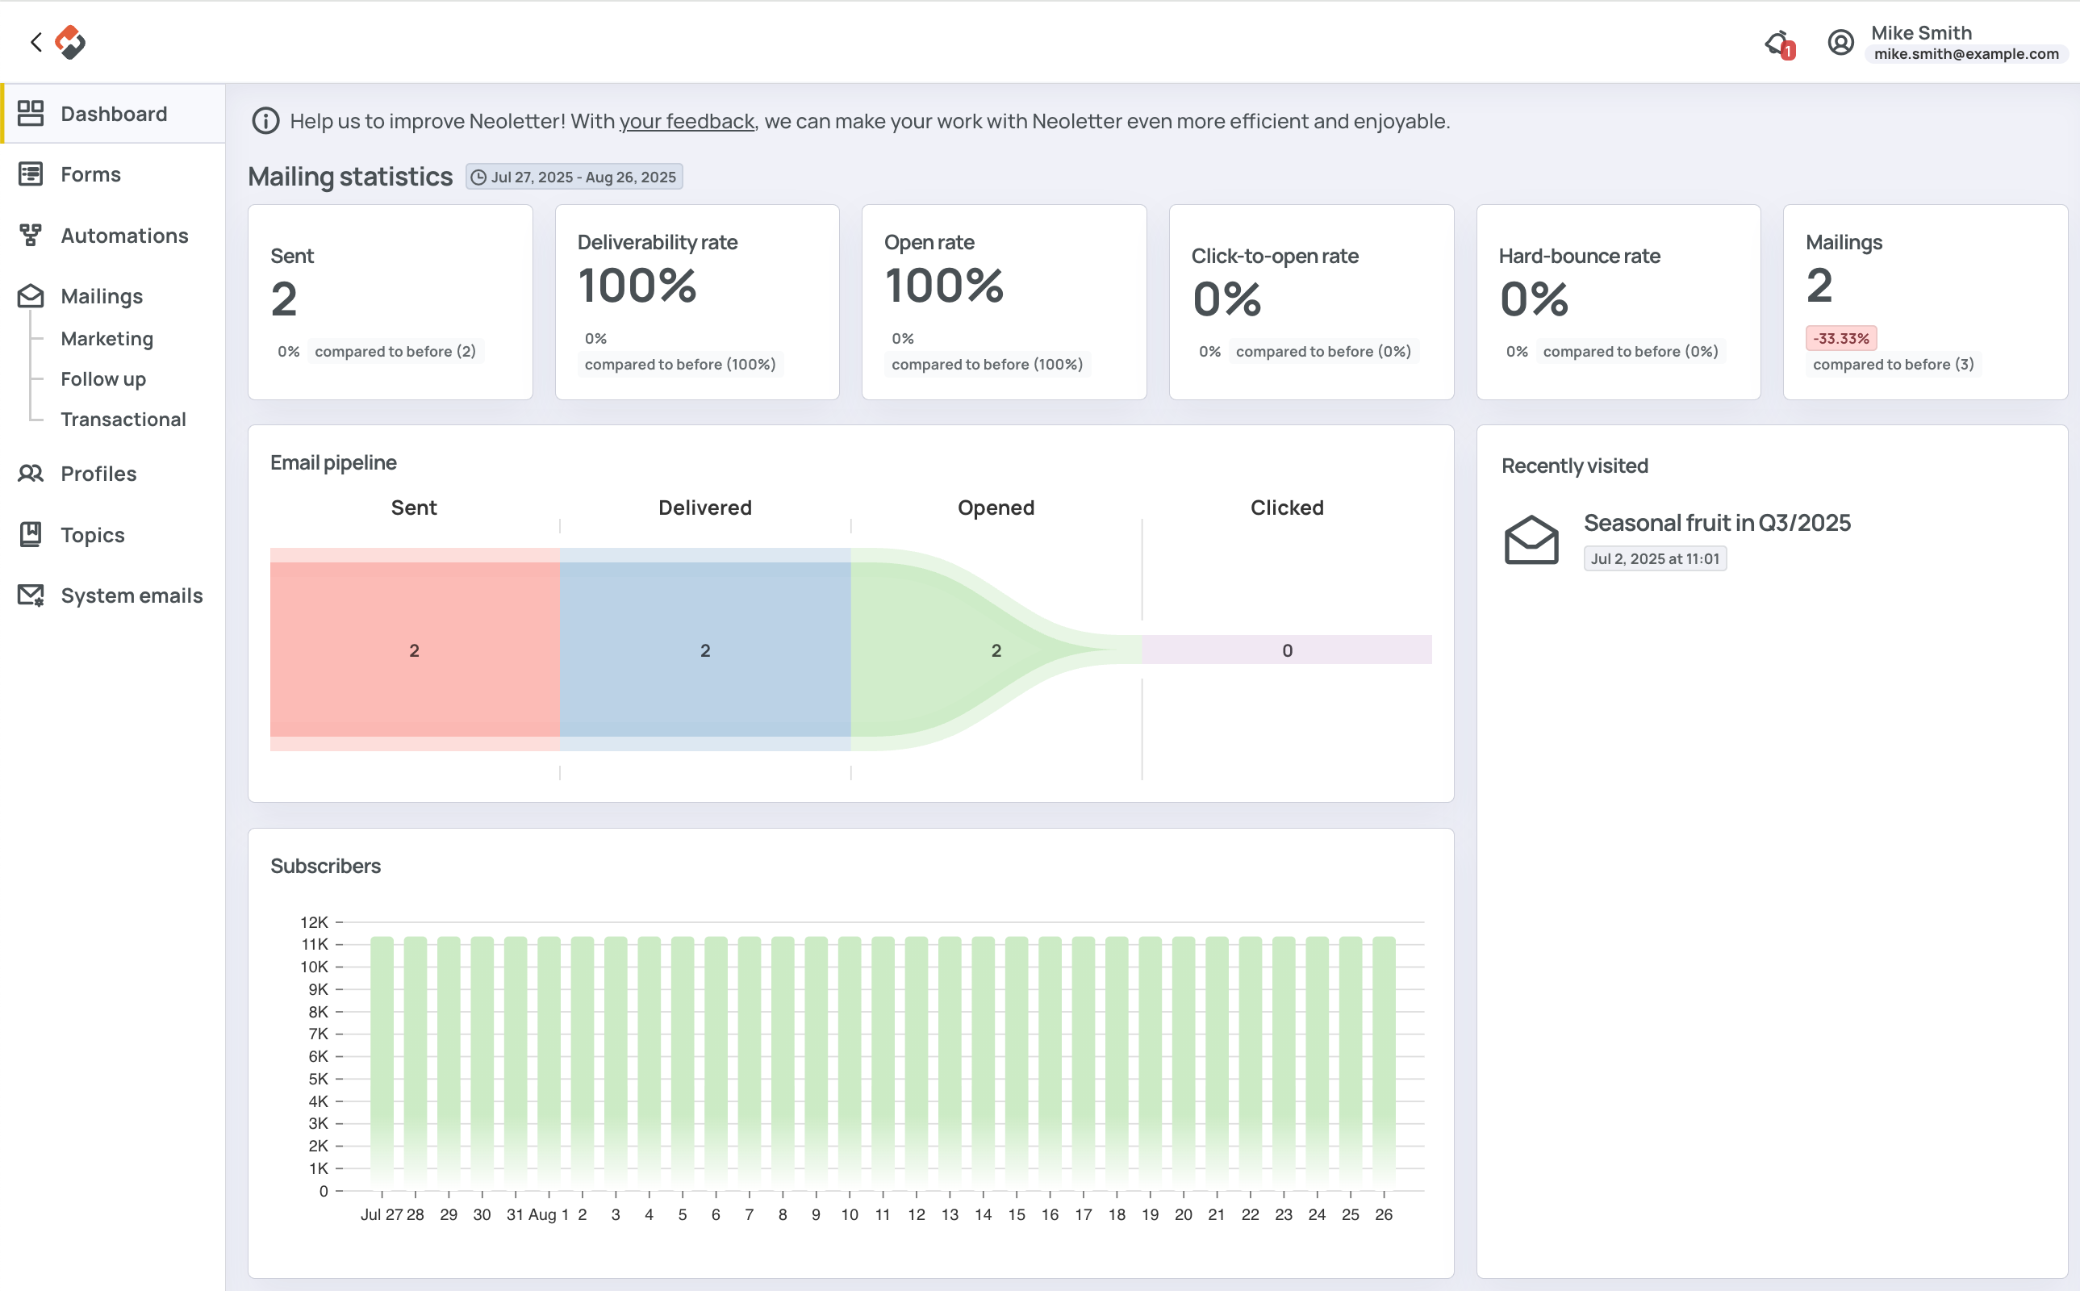
Task: Click the mike.smith@example.com email label
Action: pos(1966,54)
